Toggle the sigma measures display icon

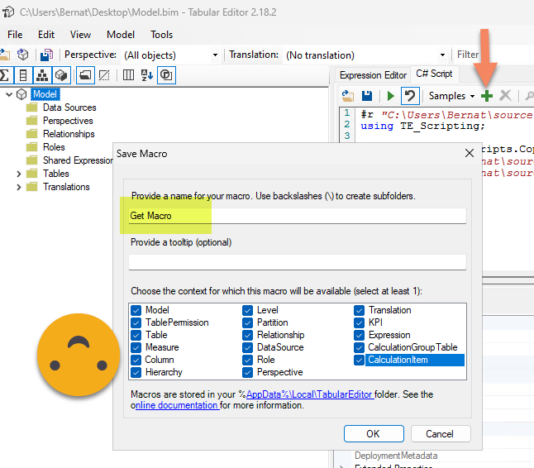[x=5, y=75]
